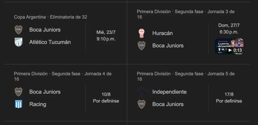258x125 pixels.
Task: Open Copa Argentina Eliminatoria de 32 header
Action: tap(50, 17)
